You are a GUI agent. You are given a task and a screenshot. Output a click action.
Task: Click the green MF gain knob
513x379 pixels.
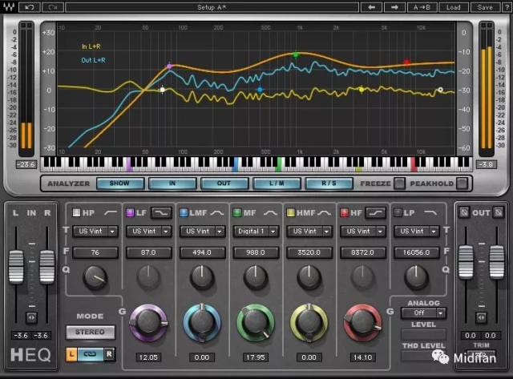256,323
